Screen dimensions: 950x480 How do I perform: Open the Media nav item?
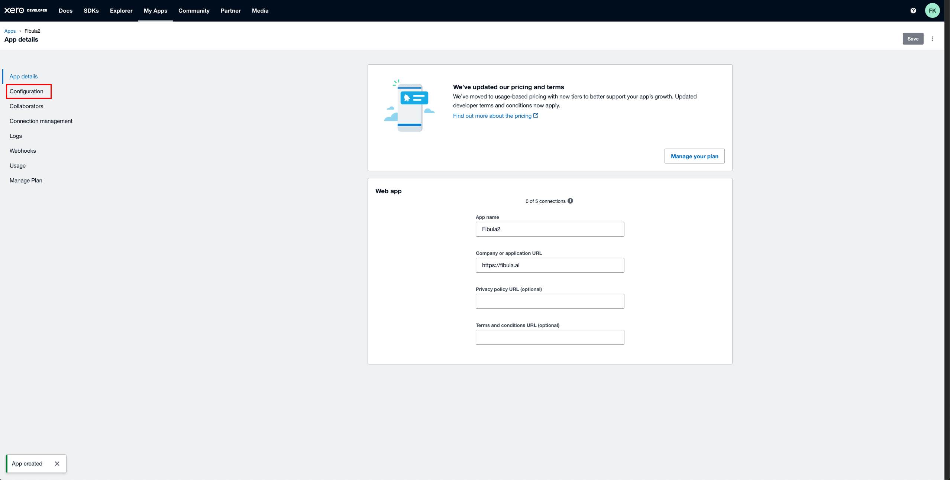tap(260, 11)
